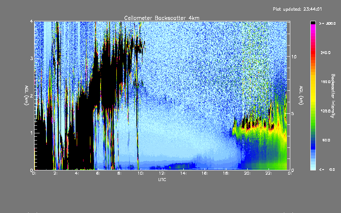Click the left 'AGL (km)' axis label
The width and height of the screenshot is (341, 213).
click(x=27, y=95)
